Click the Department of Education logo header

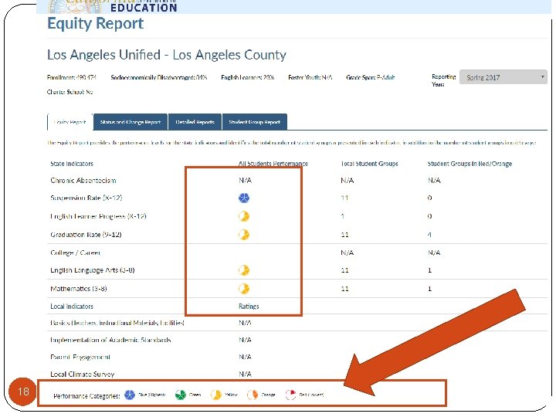(x=113, y=7)
